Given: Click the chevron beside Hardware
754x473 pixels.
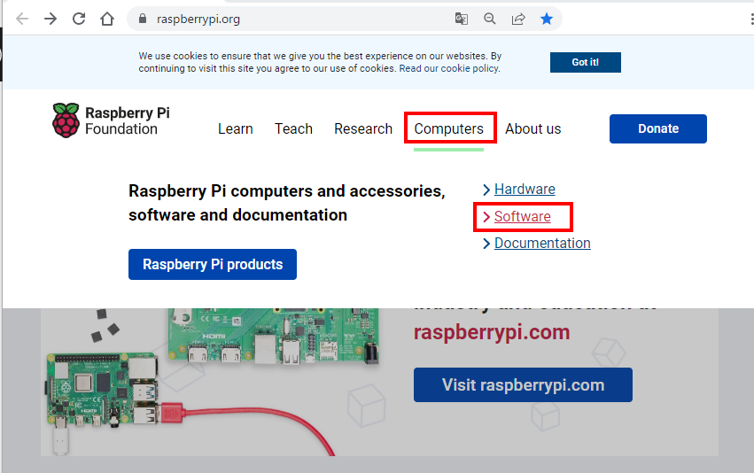Looking at the screenshot, I should coord(486,190).
